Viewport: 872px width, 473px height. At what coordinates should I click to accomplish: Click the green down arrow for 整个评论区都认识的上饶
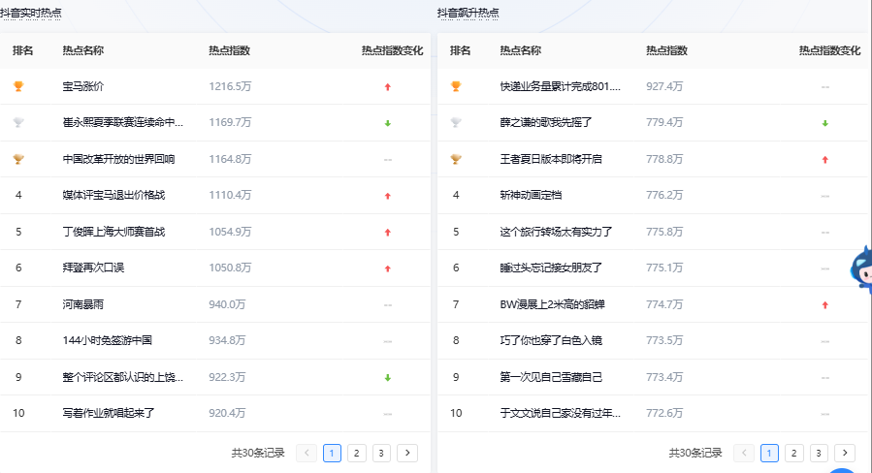[388, 378]
